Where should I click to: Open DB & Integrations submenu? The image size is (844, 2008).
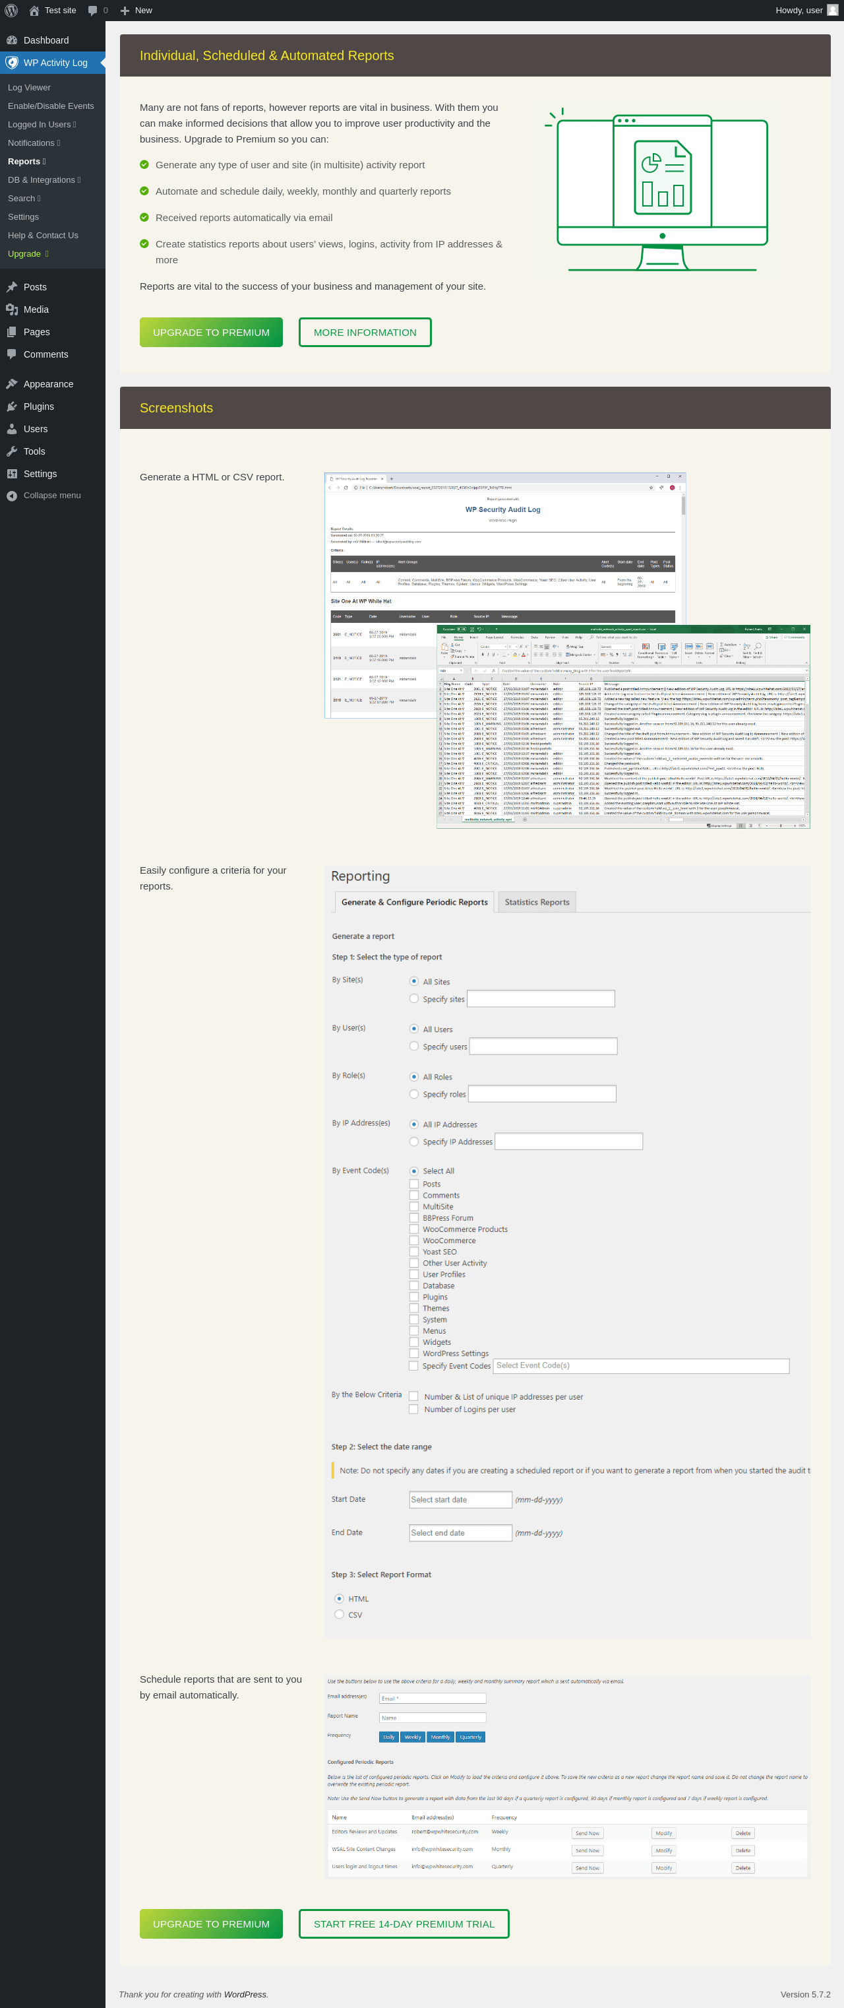[44, 180]
